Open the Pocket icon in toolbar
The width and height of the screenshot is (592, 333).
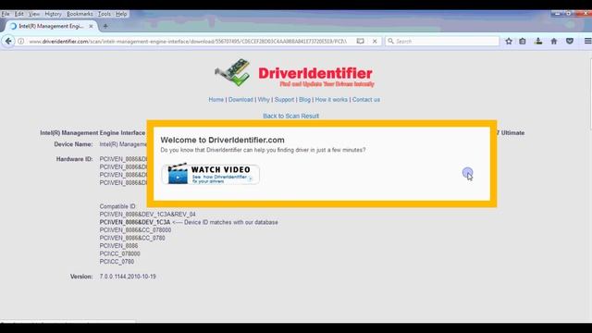click(x=570, y=41)
